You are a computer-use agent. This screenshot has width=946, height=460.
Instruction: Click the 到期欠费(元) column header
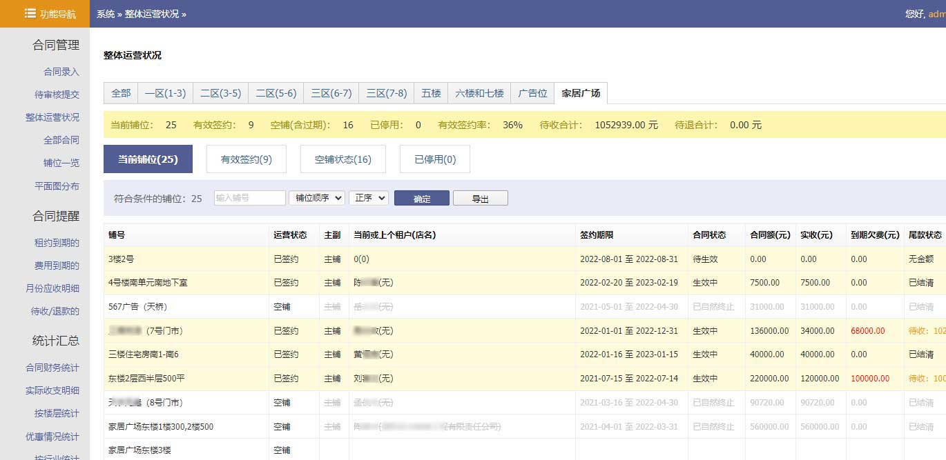pos(875,235)
